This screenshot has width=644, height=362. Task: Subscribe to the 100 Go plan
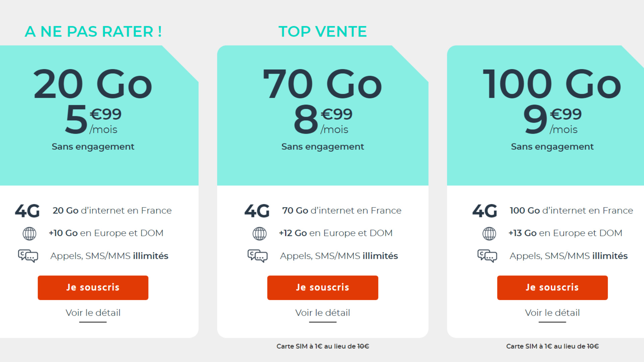(x=552, y=288)
